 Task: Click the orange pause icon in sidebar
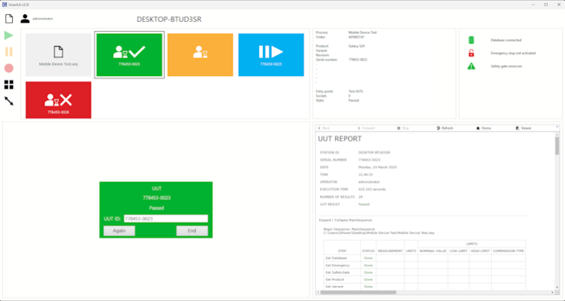(x=9, y=52)
